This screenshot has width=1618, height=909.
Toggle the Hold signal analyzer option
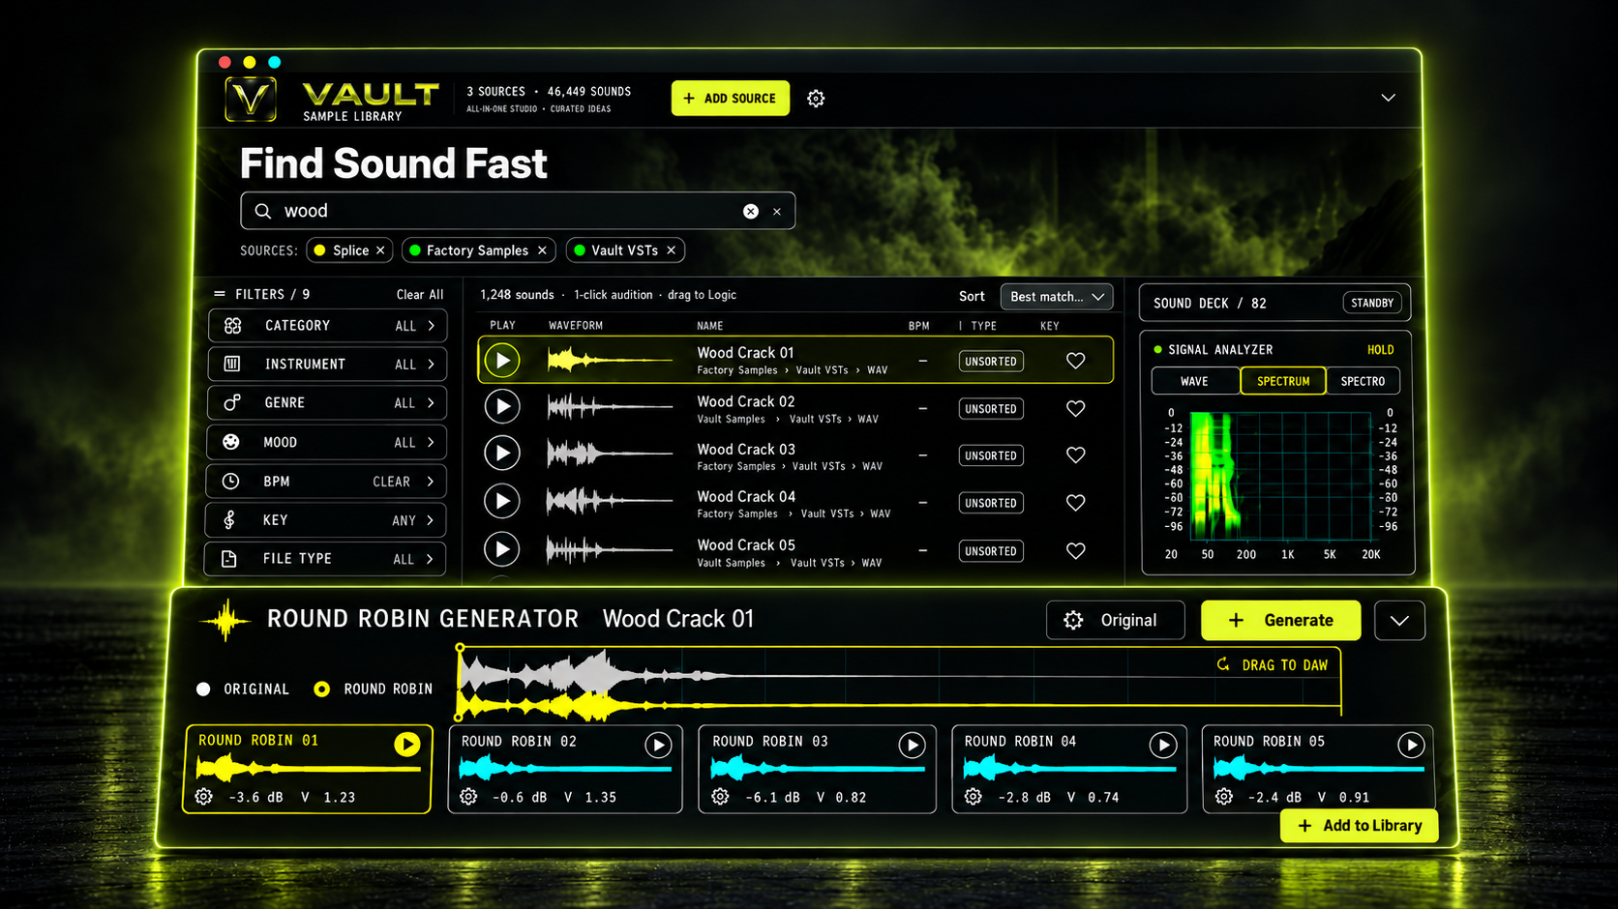(1380, 350)
